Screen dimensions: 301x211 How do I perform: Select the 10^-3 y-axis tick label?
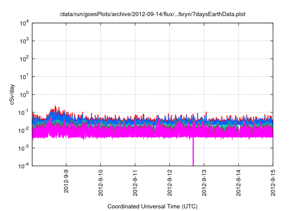coord(23,147)
